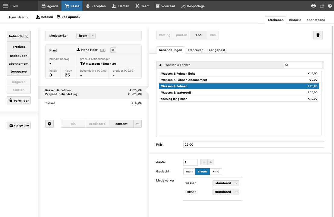This screenshot has height=217, width=334.
Task: Click the back arrow in Wassen & Fohnen list
Action: 160,65
